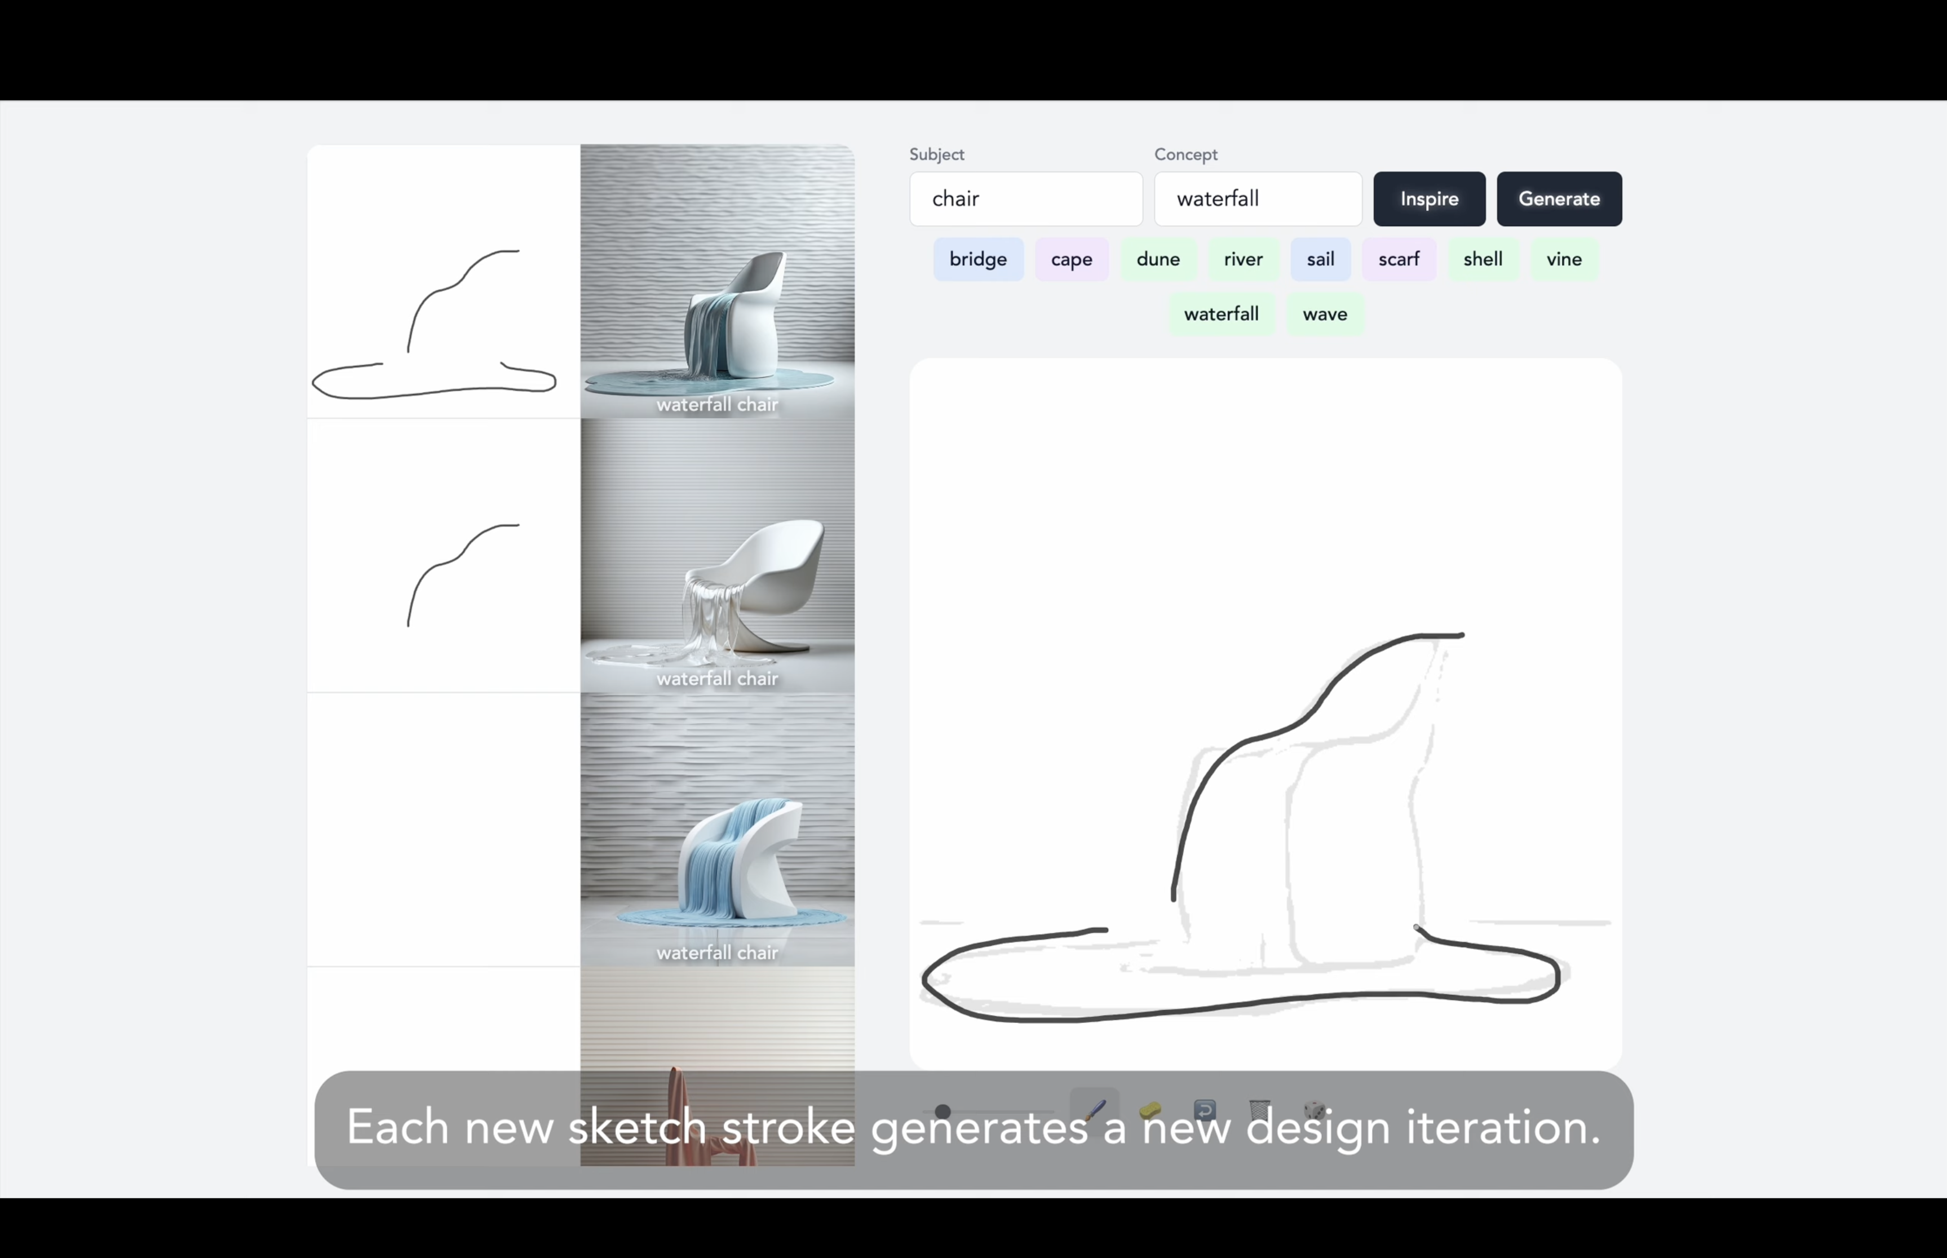Select the paintbrush tool
This screenshot has width=1947, height=1258.
point(1095,1111)
